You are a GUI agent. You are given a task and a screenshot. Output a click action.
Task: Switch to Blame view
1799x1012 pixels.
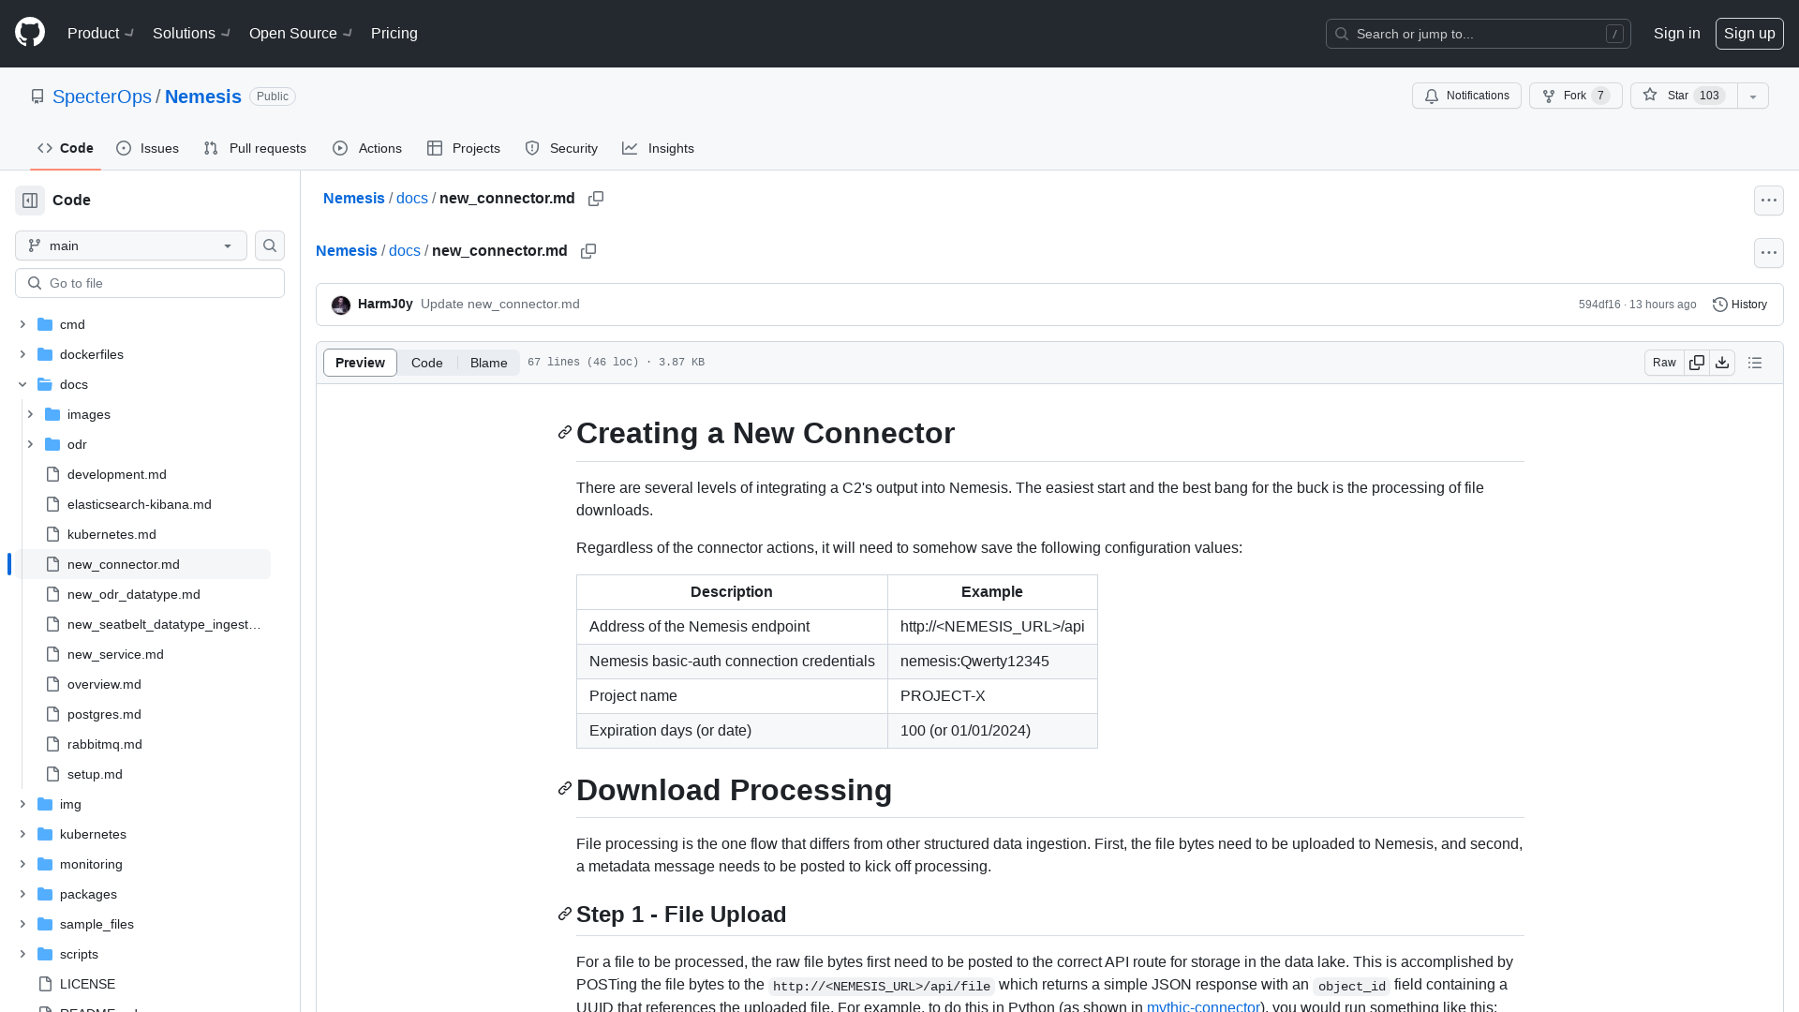pos(489,363)
